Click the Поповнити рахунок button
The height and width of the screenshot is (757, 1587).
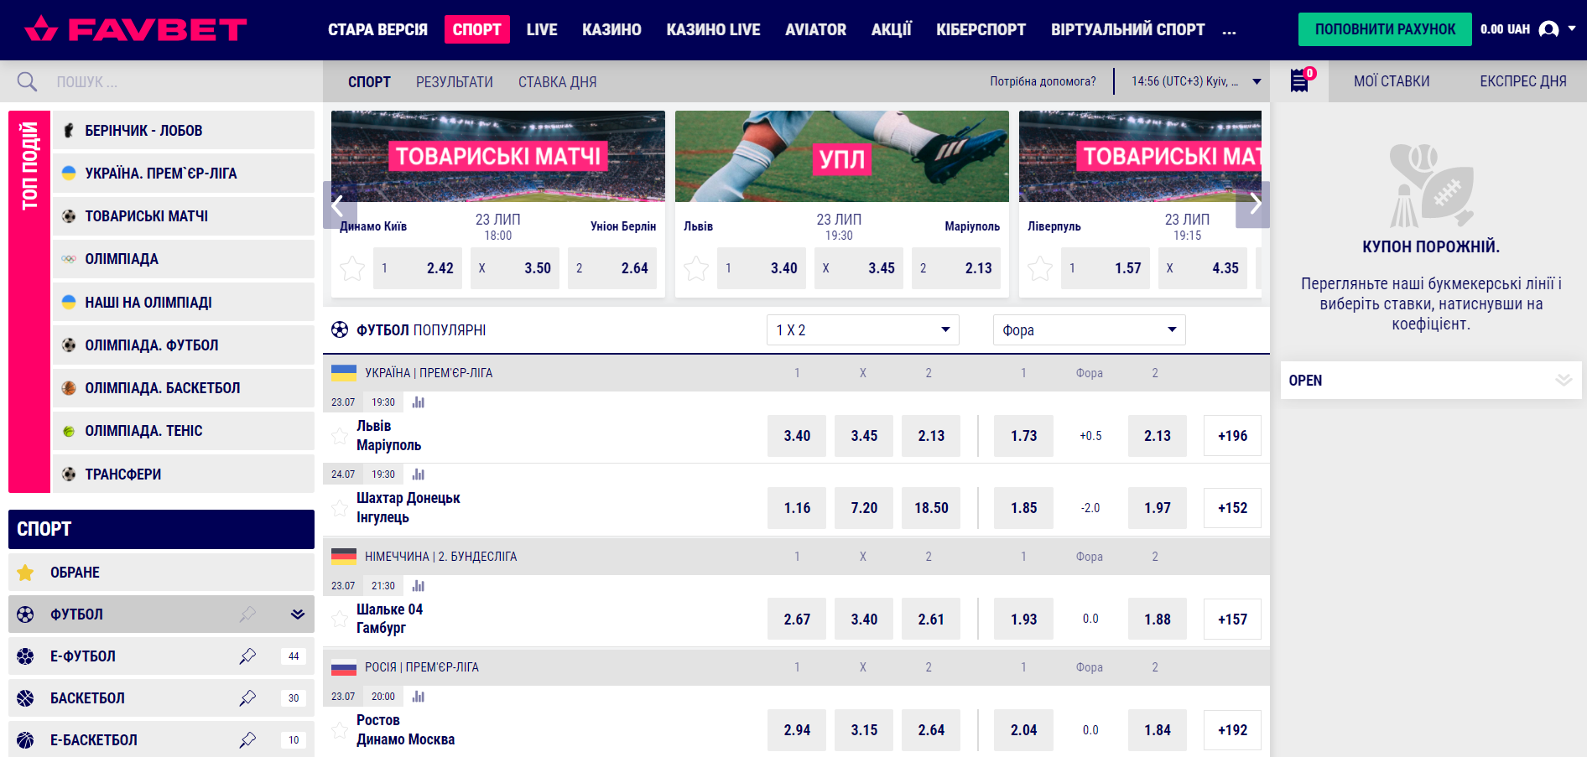1384,29
